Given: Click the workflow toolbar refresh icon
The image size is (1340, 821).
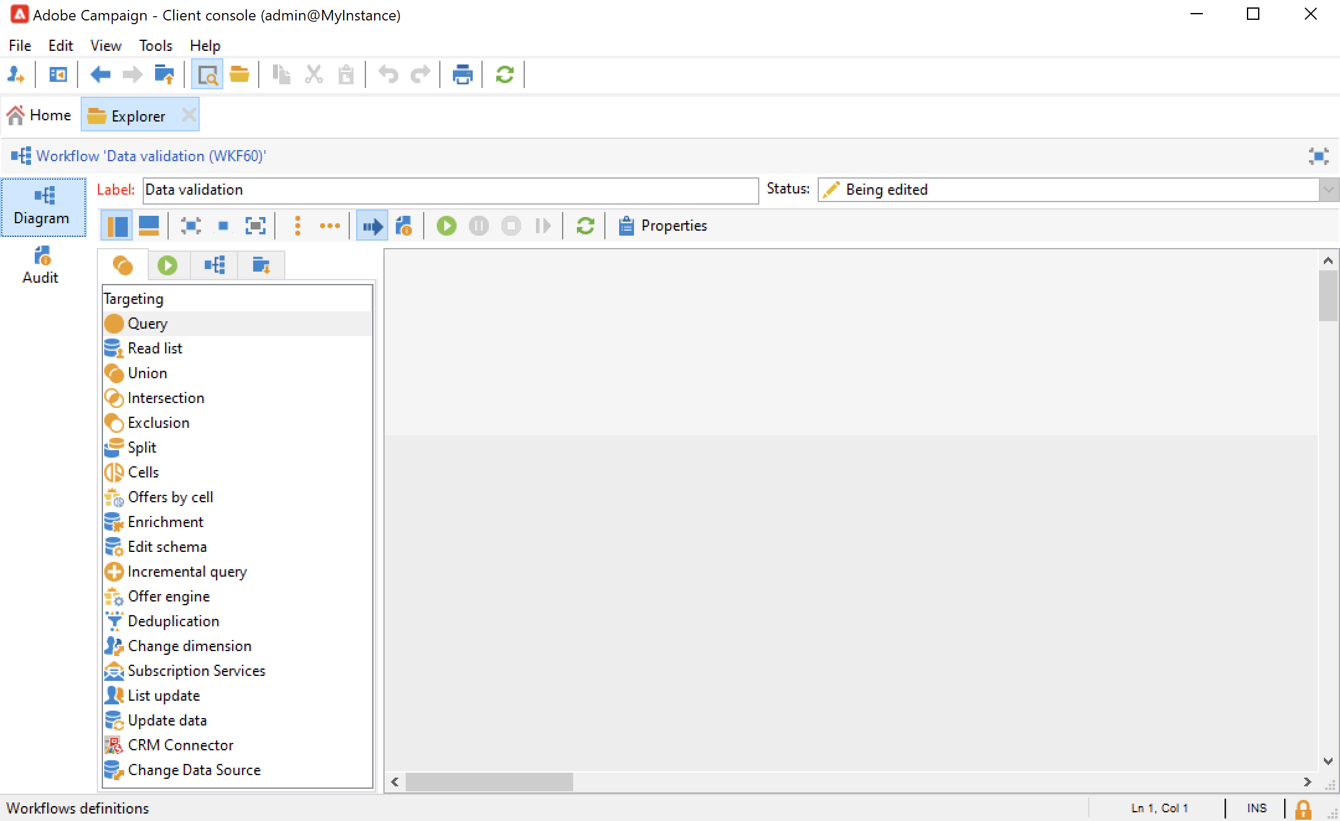Looking at the screenshot, I should click(x=585, y=226).
